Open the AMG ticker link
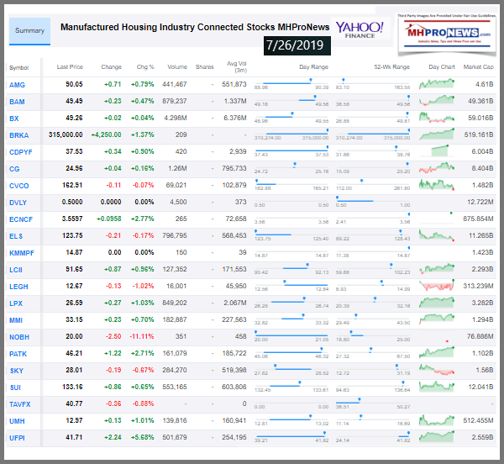 pyautogui.click(x=17, y=85)
